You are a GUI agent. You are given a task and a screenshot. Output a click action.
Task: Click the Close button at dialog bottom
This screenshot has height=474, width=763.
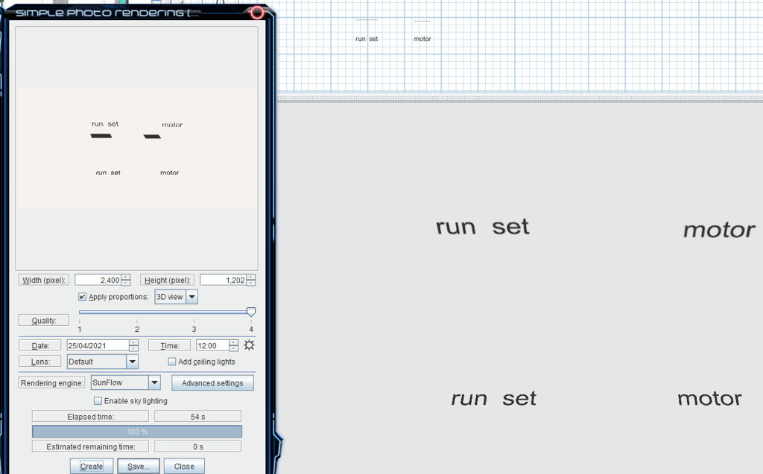click(x=184, y=467)
